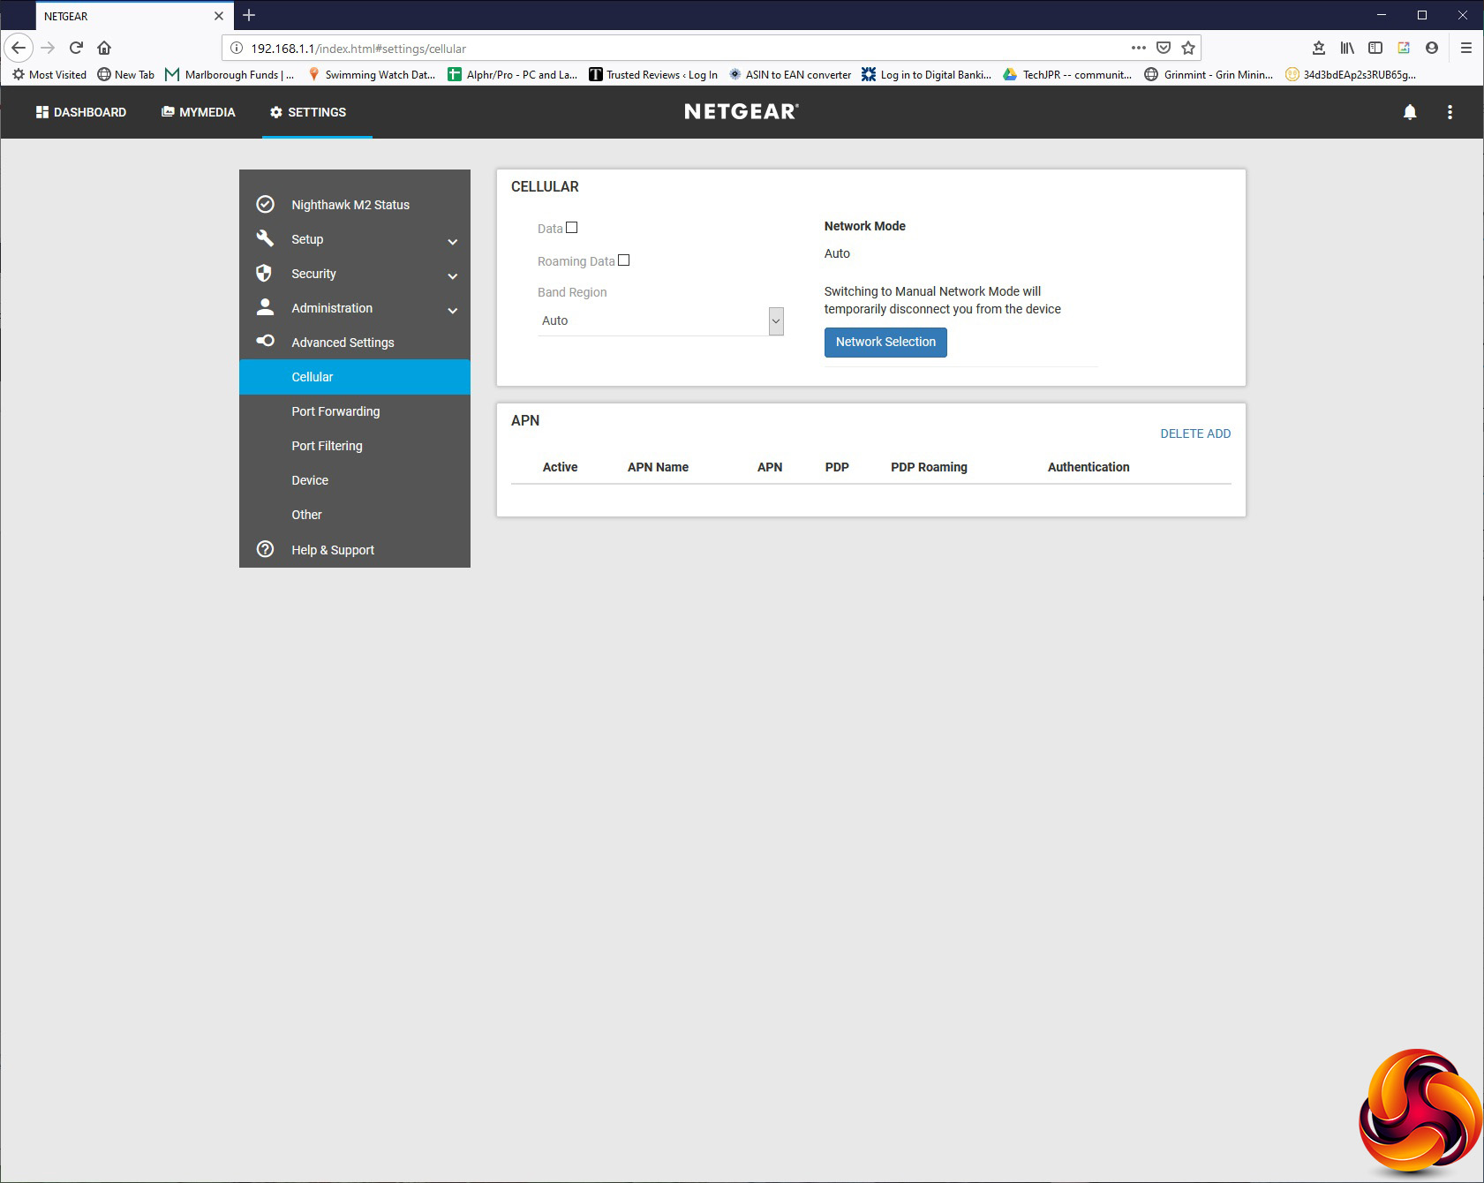Open the Firefox Library icon

point(1347,48)
